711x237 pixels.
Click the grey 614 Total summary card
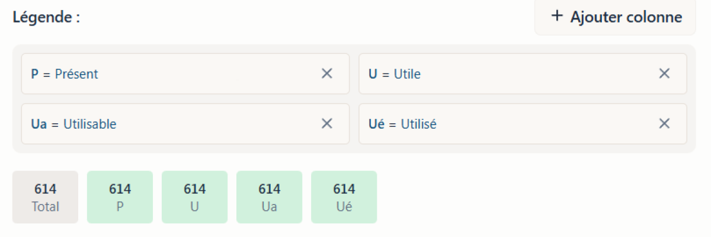45,197
